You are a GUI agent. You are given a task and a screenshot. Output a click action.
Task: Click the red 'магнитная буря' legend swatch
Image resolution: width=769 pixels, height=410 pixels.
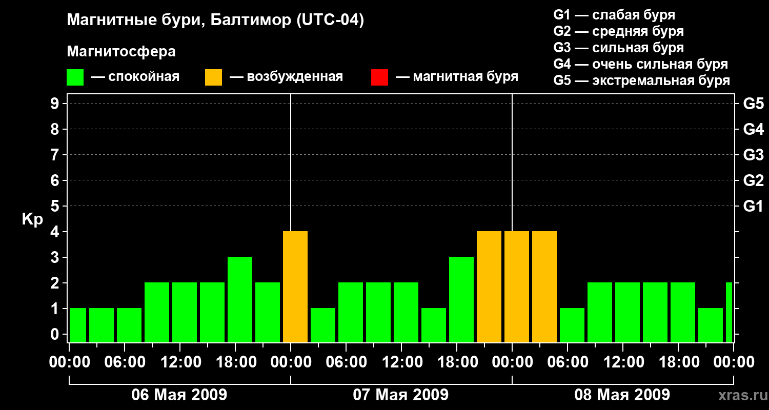pyautogui.click(x=379, y=77)
